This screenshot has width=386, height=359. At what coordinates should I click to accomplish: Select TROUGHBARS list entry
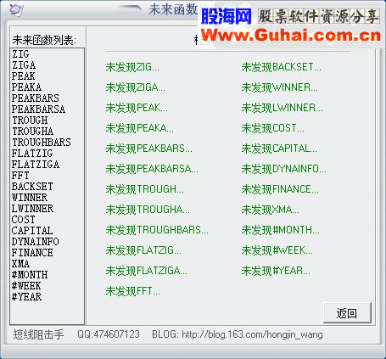click(x=42, y=143)
